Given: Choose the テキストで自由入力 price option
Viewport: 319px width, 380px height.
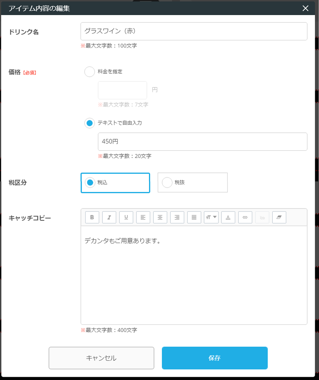Looking at the screenshot, I should click(90, 123).
